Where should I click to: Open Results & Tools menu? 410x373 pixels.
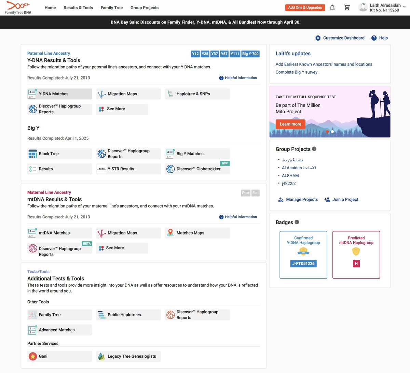tap(78, 8)
